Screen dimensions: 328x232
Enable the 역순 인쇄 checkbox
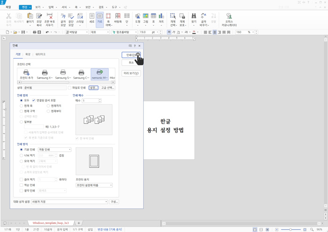pyautogui.click(x=22, y=185)
